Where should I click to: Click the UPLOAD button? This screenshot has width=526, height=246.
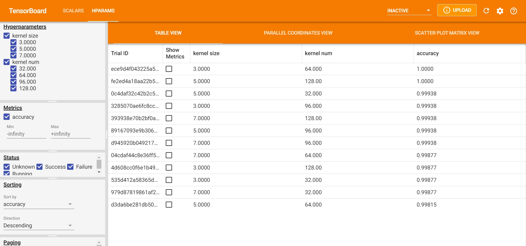[x=457, y=10]
